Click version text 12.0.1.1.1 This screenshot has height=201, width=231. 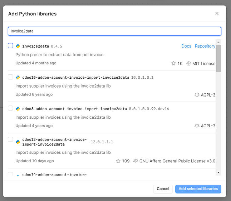pos(102,142)
